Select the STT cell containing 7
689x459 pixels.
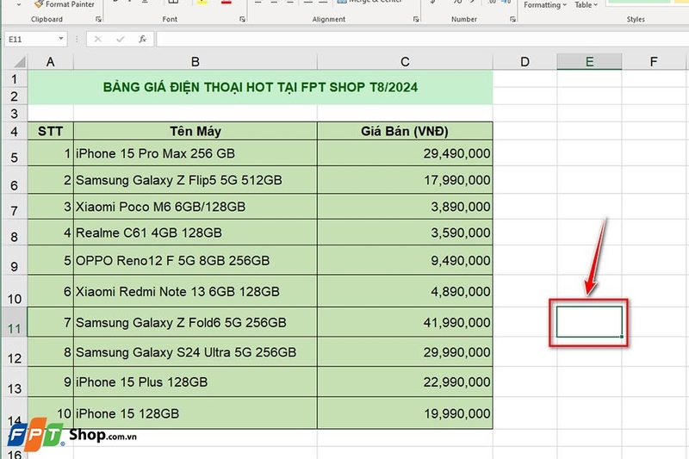[x=51, y=322]
